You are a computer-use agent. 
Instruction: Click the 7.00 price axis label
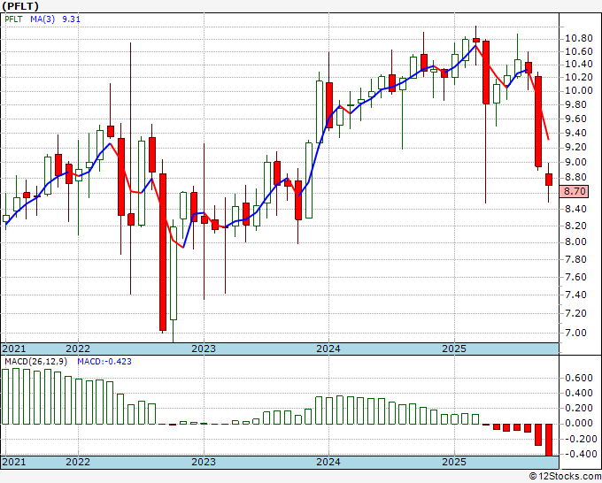point(575,333)
